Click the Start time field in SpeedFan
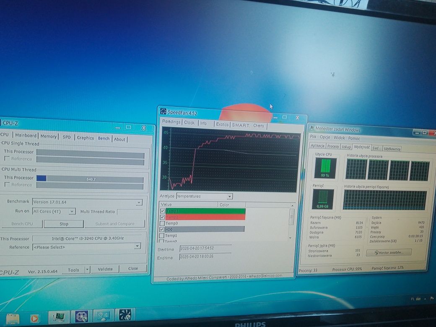Viewport: 436px width, 327px height. (205, 248)
